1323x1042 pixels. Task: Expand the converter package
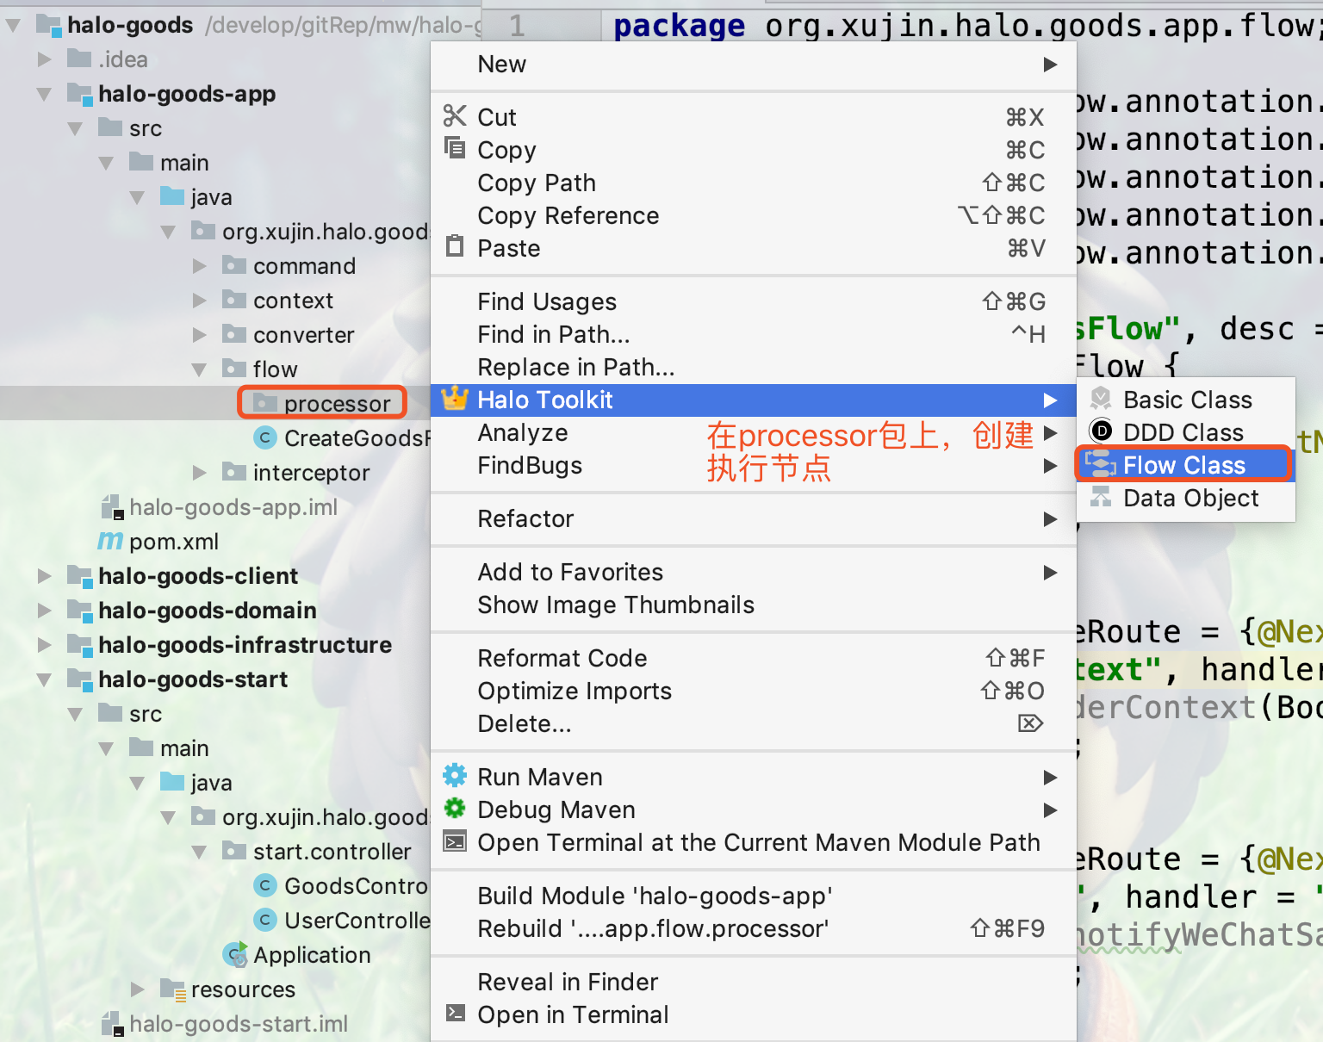point(200,335)
